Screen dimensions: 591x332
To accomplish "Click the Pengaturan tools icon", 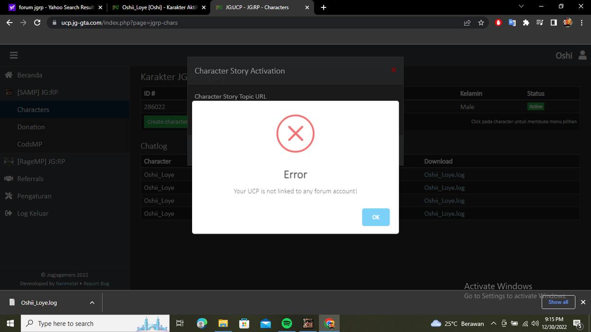I will coord(8,196).
